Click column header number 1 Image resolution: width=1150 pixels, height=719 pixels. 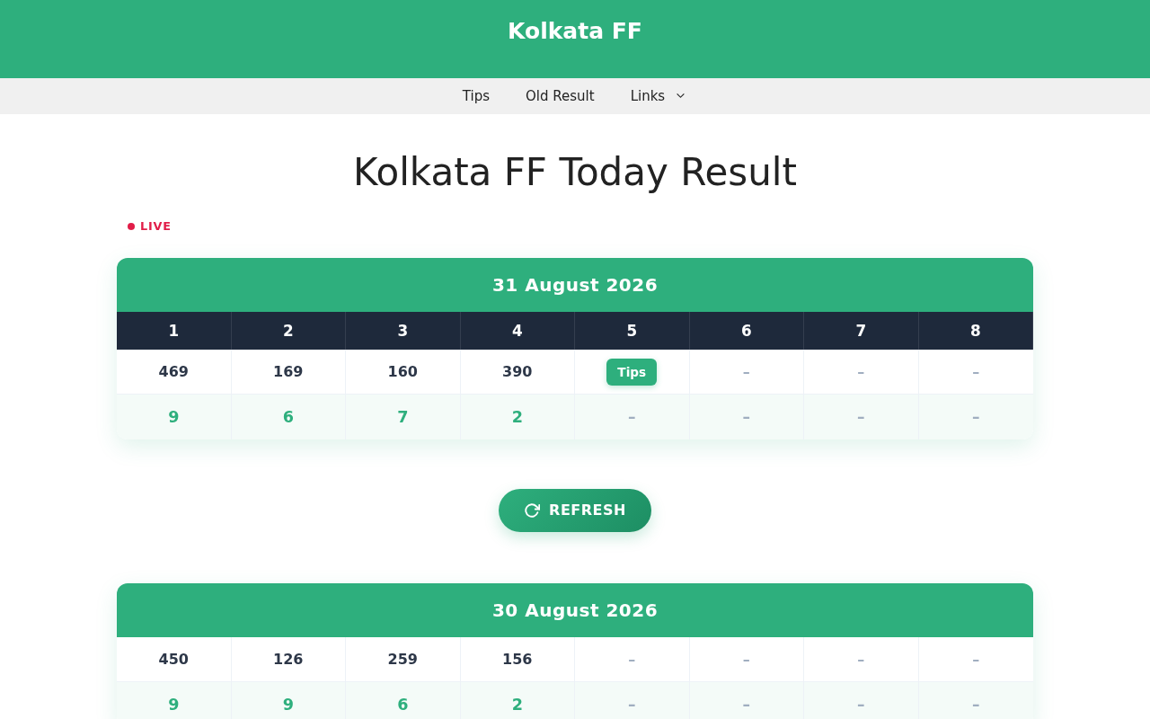tap(173, 331)
